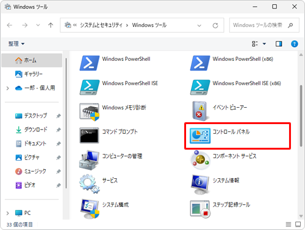The height and width of the screenshot is (230, 305).
Task: Switch to large icons view in status bar
Action: click(x=298, y=225)
